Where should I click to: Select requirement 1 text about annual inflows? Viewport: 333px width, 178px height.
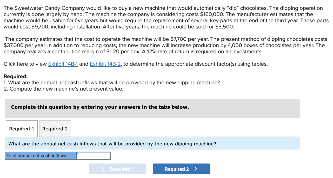pos(112,83)
